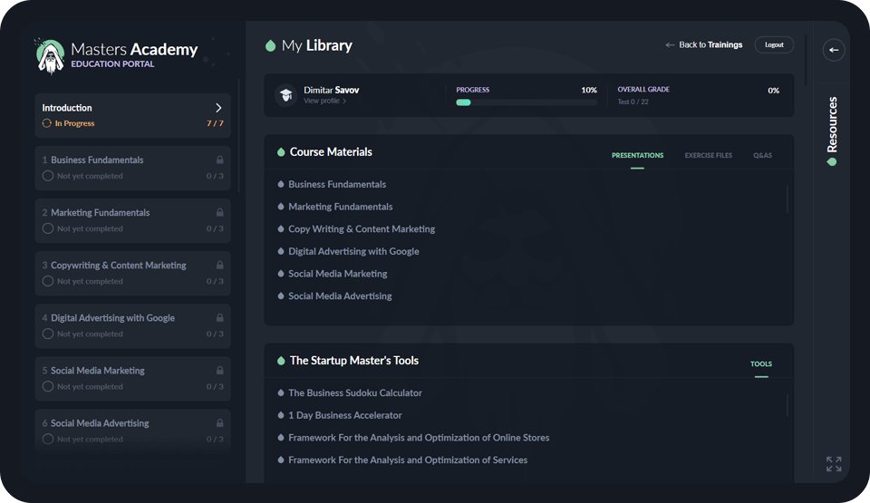870x503 pixels.
Task: Toggle completion circle for Social Media Marketing module
Action: coord(48,386)
